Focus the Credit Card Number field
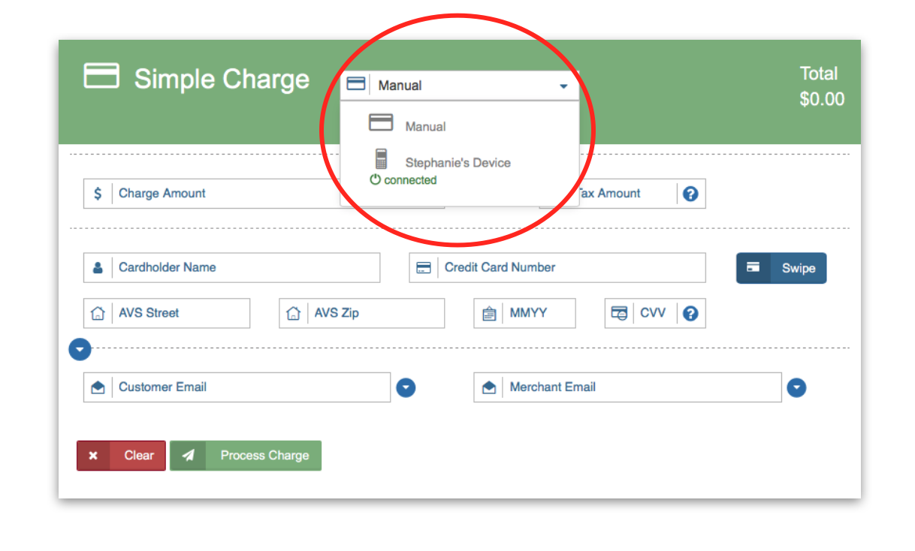Viewport: 915px width, 551px height. [571, 268]
